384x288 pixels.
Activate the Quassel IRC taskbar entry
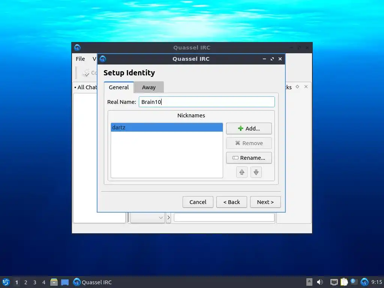click(x=92, y=282)
